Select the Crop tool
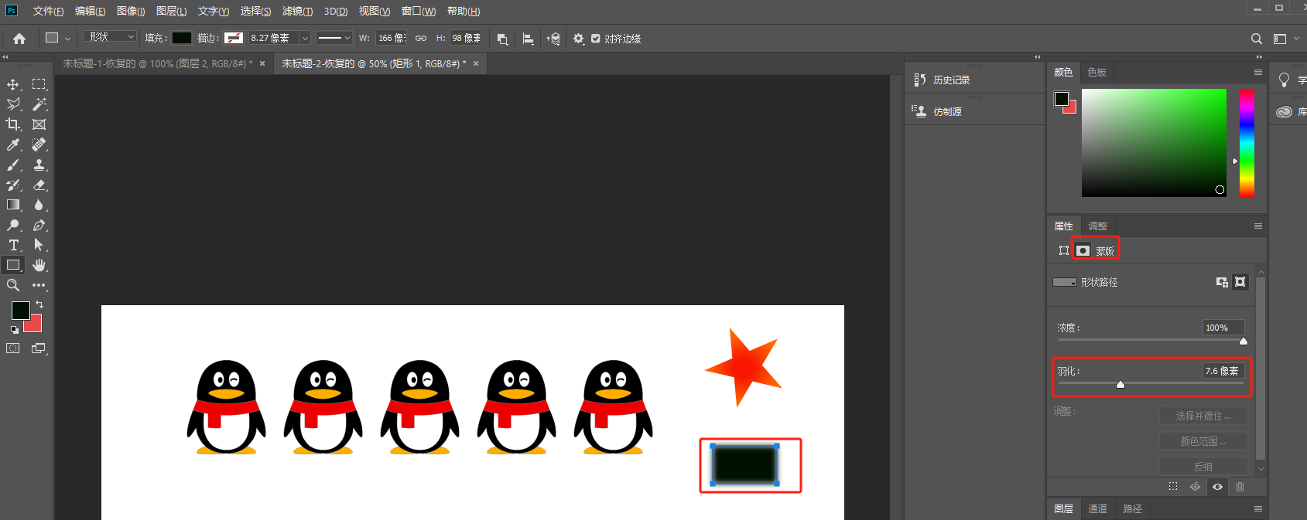Viewport: 1307px width, 520px height. point(13,124)
